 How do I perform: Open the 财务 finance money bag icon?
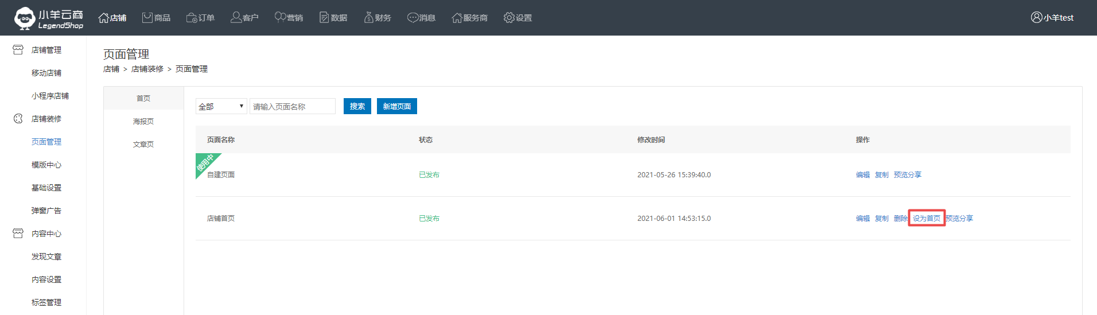(368, 18)
